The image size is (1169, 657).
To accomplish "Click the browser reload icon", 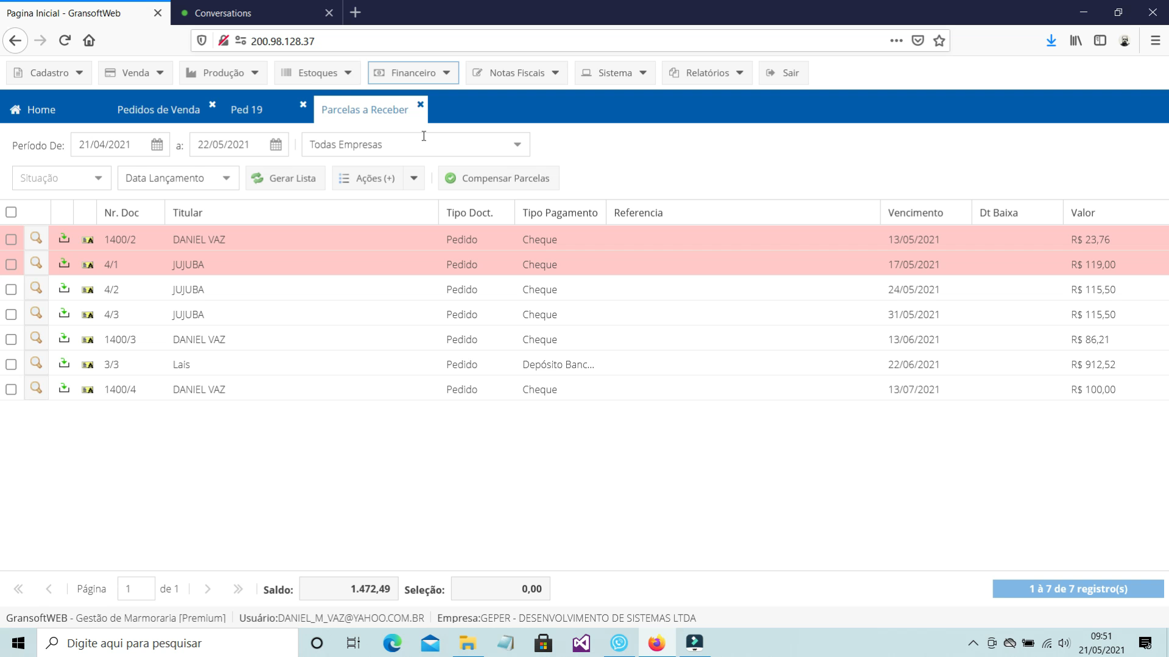I will pos(65,41).
